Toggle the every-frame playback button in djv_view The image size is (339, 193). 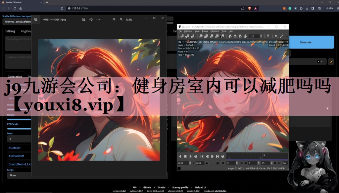coord(218,163)
